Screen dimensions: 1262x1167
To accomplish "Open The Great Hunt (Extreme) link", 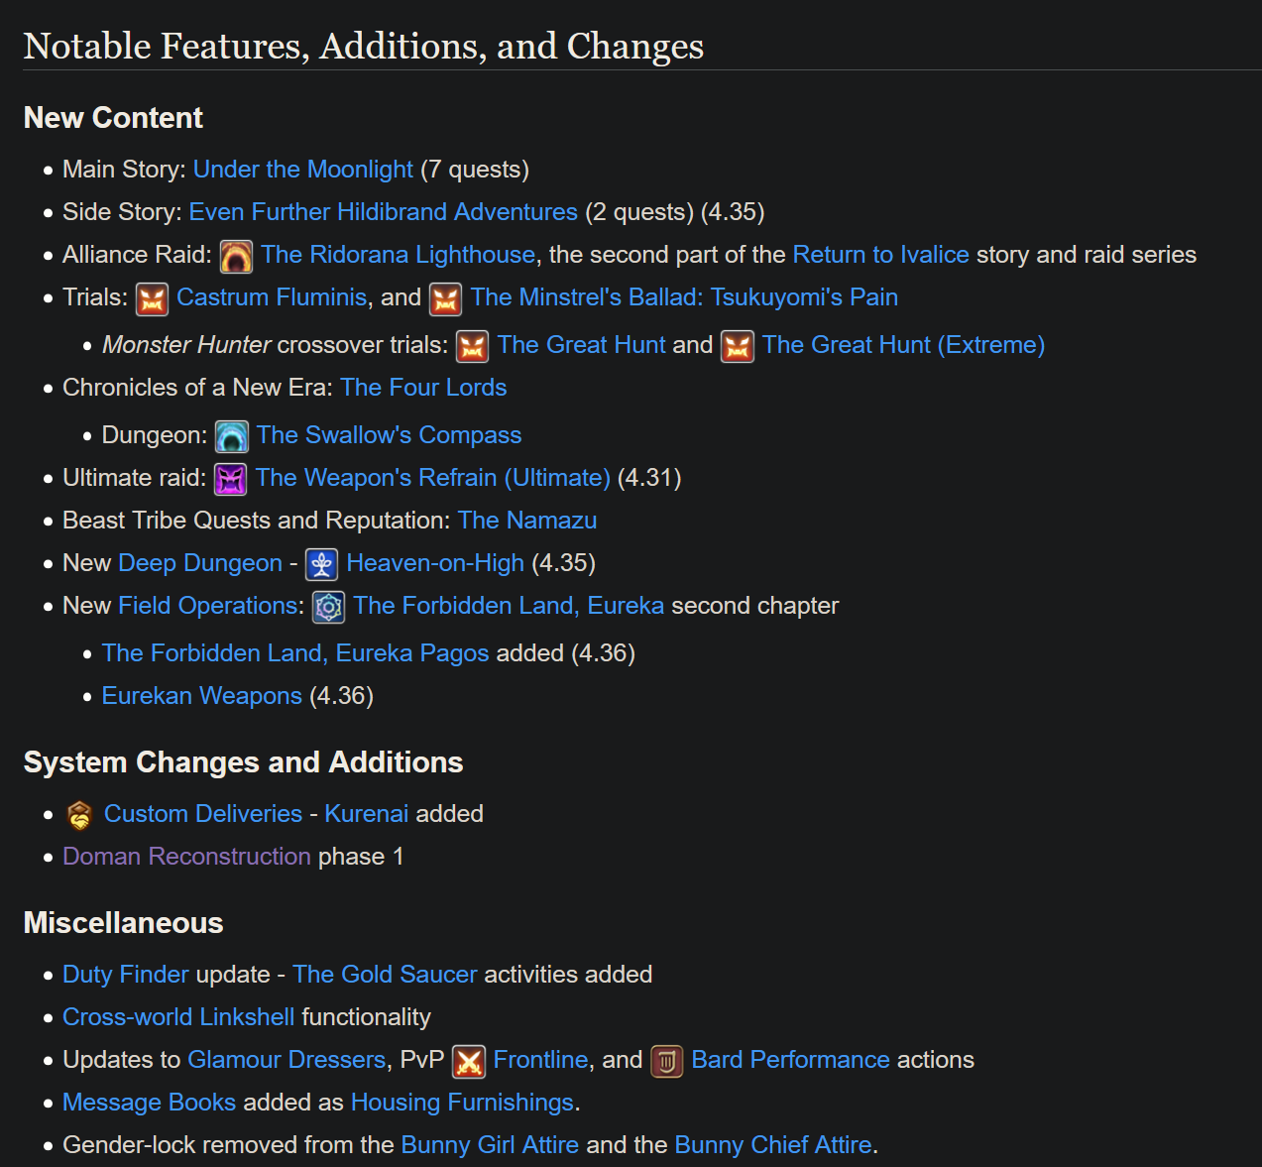I will click(903, 345).
